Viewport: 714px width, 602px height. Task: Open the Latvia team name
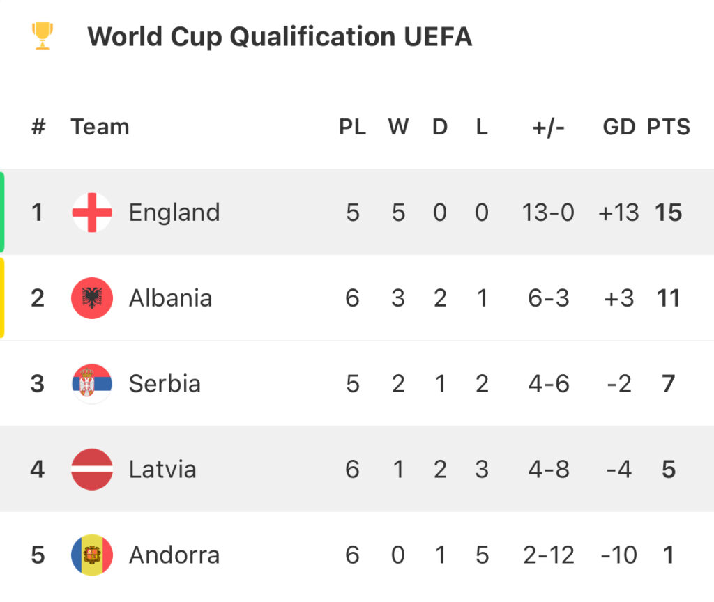162,470
